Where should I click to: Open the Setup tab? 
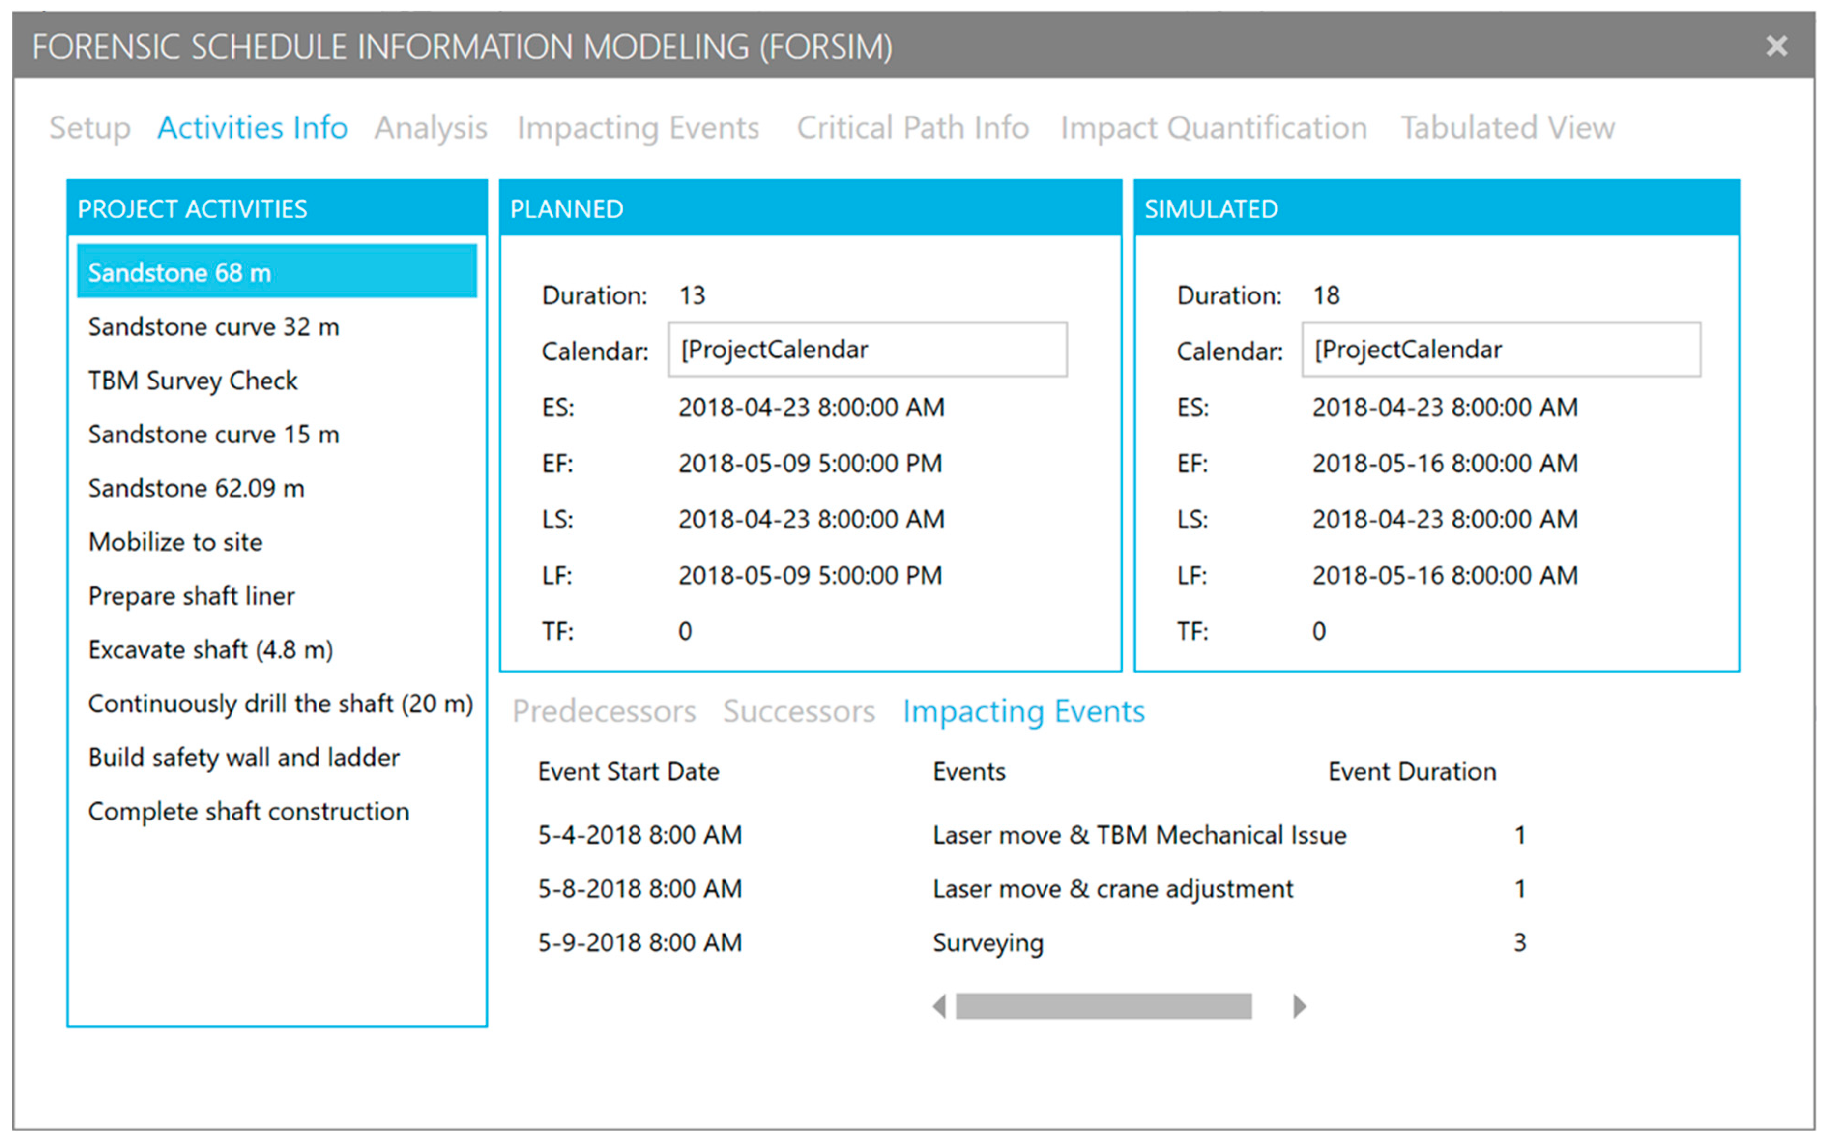click(90, 128)
